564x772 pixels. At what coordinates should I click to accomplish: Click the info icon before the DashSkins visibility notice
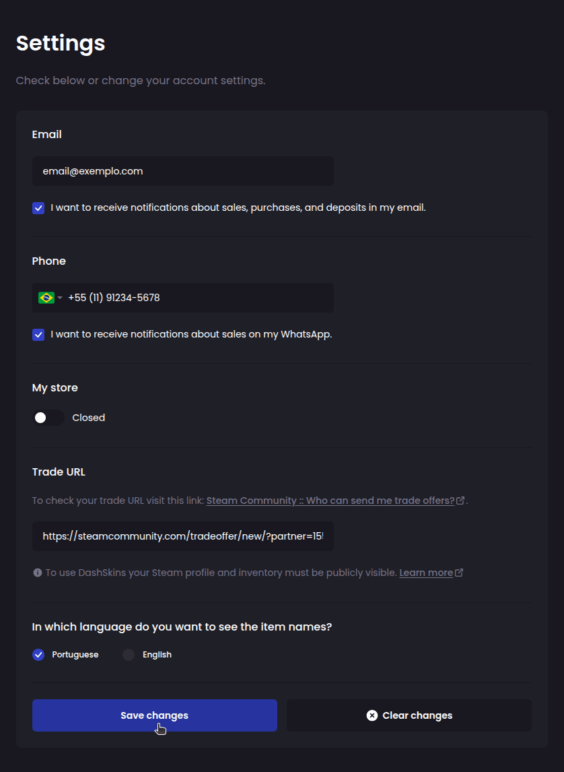point(38,572)
